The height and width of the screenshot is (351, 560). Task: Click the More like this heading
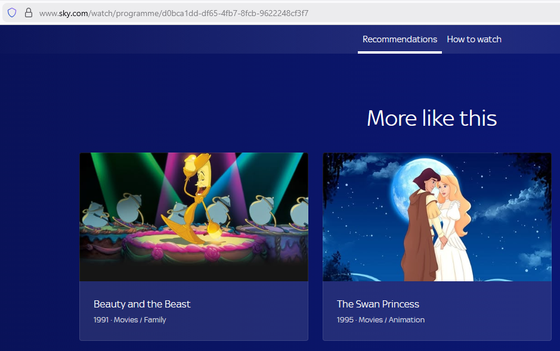coord(432,118)
